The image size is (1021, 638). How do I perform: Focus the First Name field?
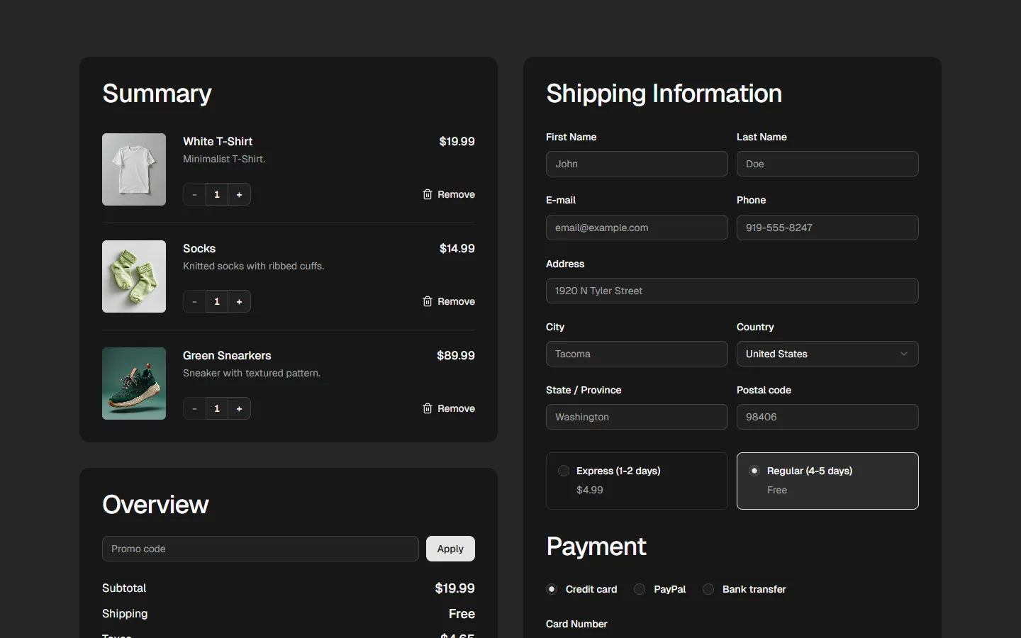point(636,164)
